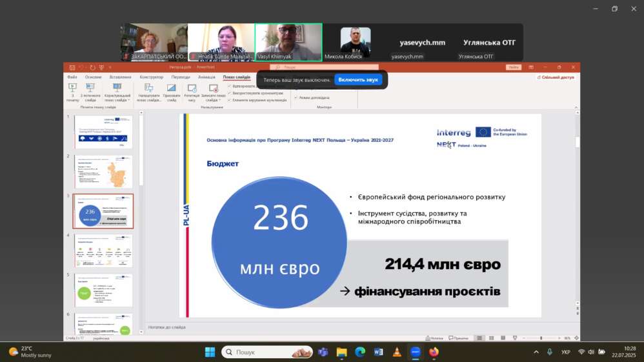This screenshot has height=362, width=644.
Task: Click the redo icon in quick access toolbar
Action: pos(92,67)
